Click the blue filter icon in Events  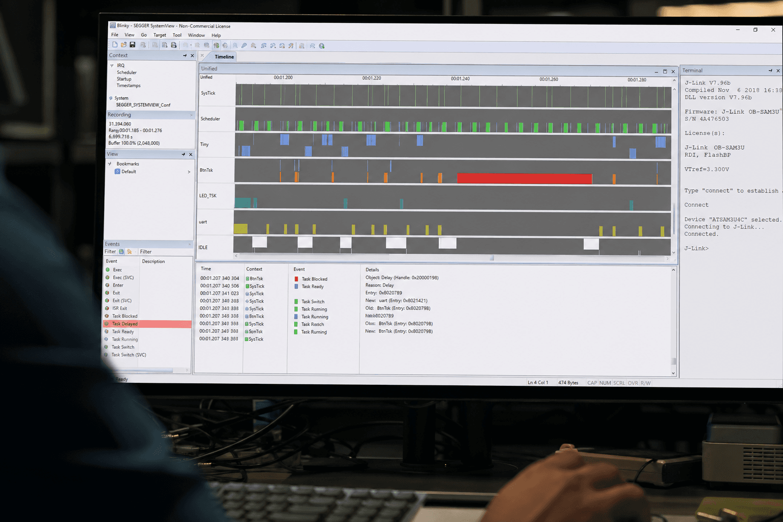pos(121,251)
